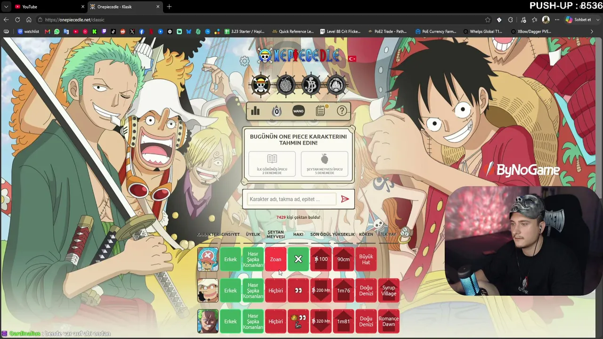The image size is (603, 339).
Task: Close the YouTube tab
Action: click(83, 7)
